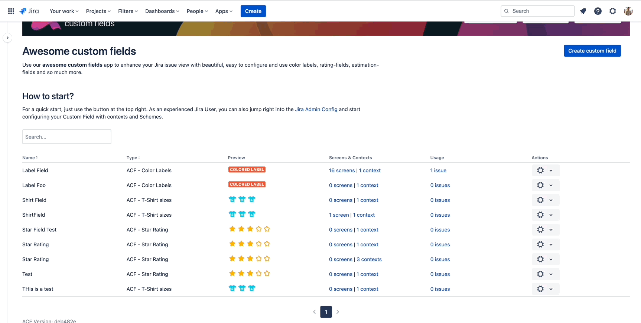
Task: Click the colored label preview for Label Foo
Action: point(247,184)
